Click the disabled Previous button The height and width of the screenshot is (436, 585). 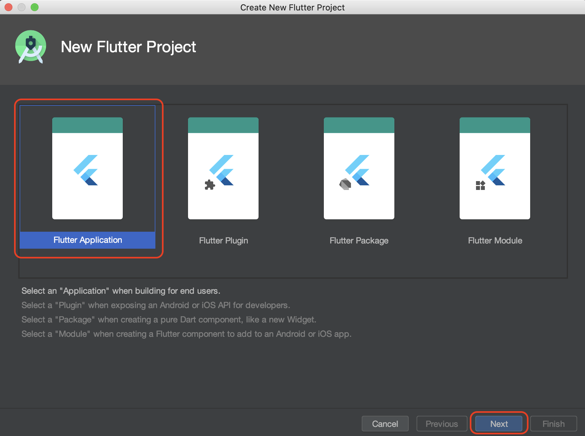tap(442, 424)
